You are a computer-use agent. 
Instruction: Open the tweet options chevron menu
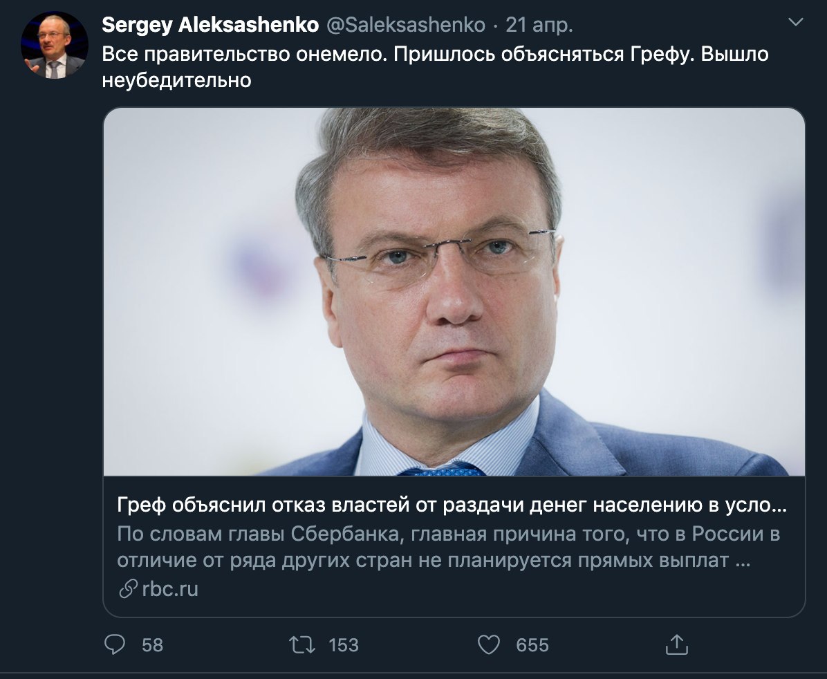point(795,22)
